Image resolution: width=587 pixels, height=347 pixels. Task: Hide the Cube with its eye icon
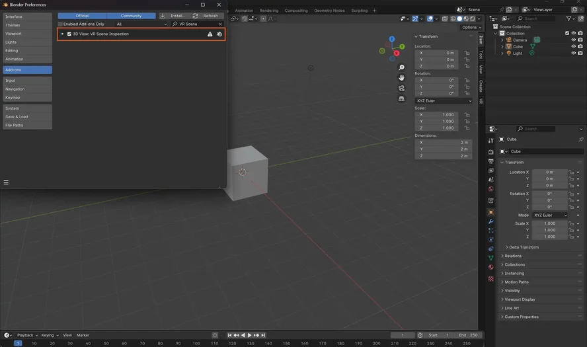click(x=573, y=46)
